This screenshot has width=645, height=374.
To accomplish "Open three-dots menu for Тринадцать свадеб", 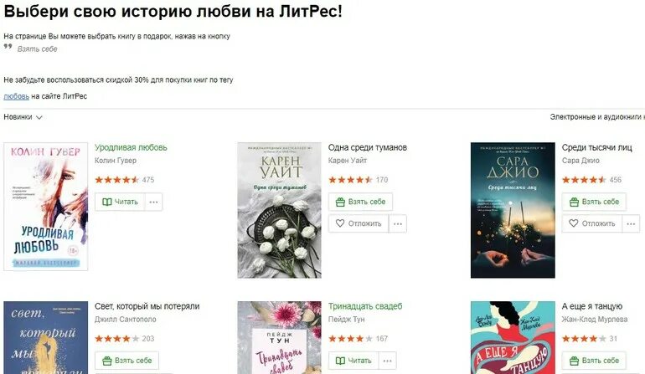I will click(x=388, y=361).
